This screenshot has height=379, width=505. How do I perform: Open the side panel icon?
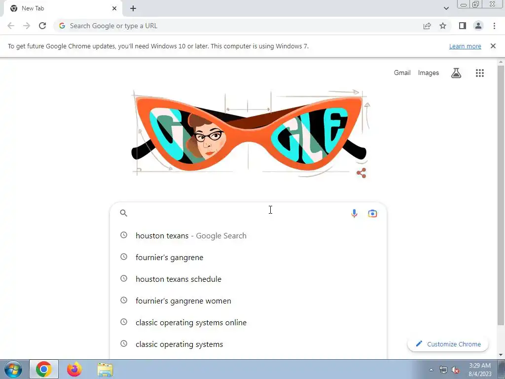point(463,26)
